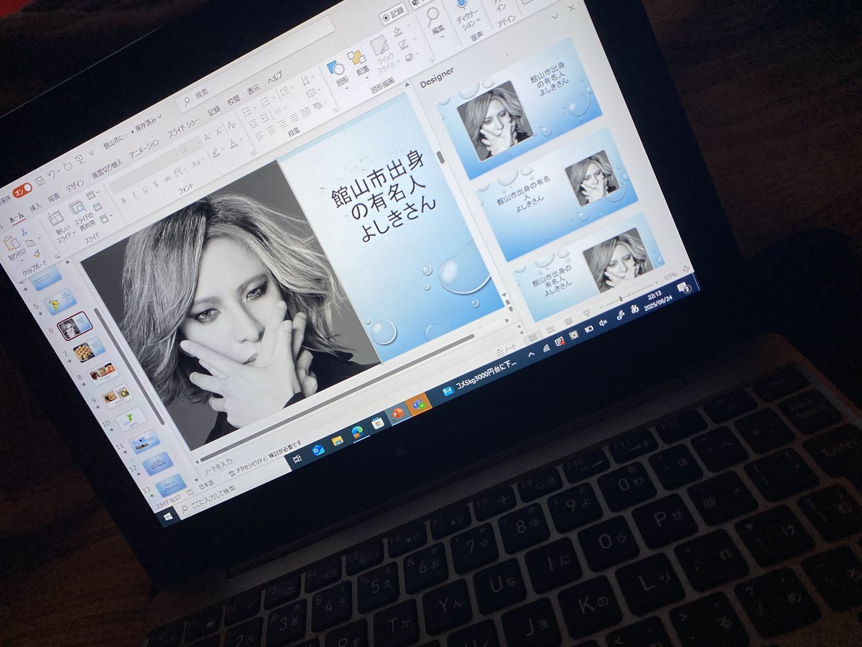The width and height of the screenshot is (862, 647).
Task: Click the Undo arrow in the title bar
Action: click(x=50, y=174)
